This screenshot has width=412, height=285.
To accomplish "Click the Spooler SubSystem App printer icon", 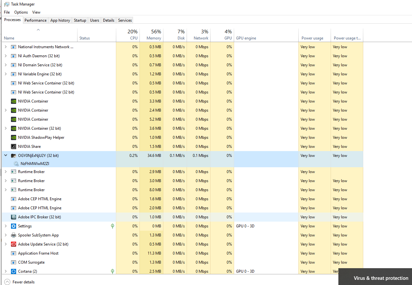I will click(x=14, y=235).
